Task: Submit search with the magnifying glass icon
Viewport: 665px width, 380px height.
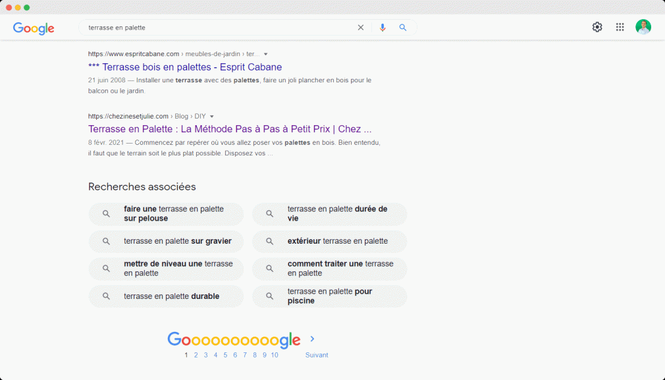Action: (403, 28)
